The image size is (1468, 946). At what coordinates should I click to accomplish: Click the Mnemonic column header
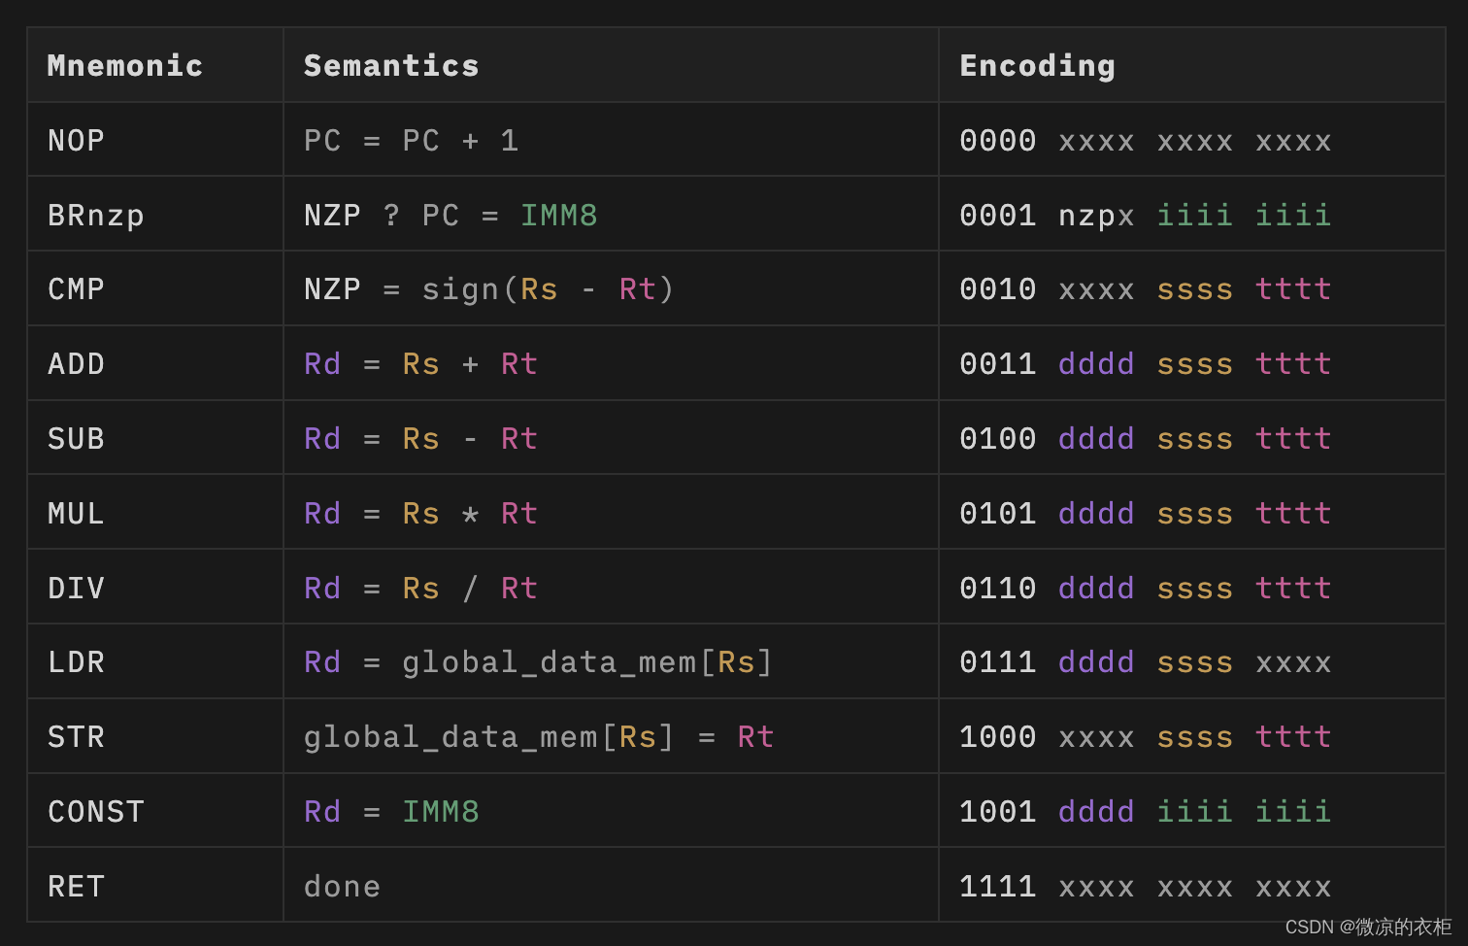pos(125,66)
